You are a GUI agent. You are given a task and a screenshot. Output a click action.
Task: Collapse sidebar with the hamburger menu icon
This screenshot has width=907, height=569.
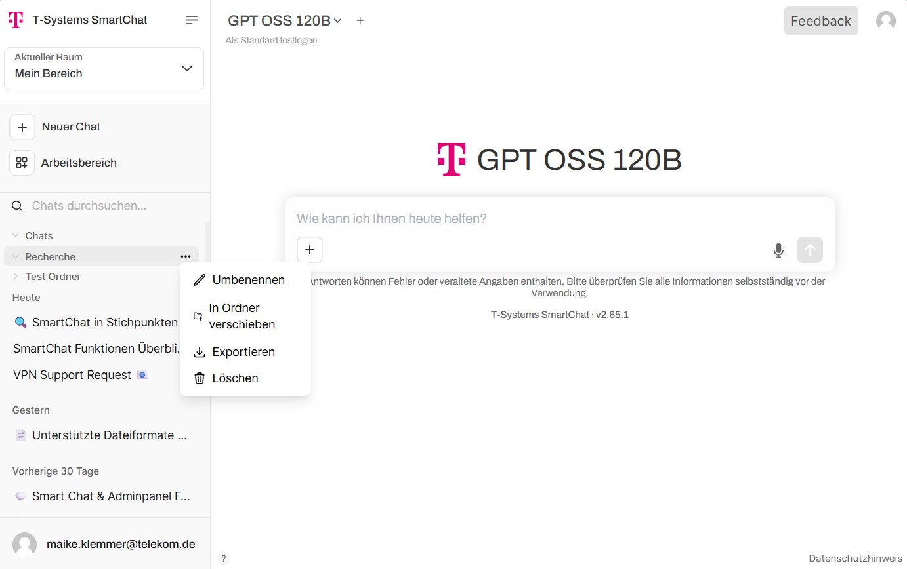pyautogui.click(x=192, y=20)
